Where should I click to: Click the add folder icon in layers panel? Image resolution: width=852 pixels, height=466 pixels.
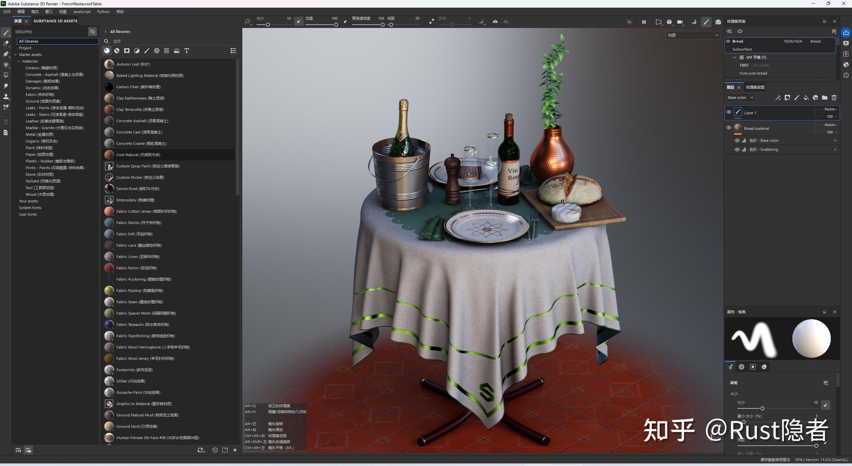[824, 98]
